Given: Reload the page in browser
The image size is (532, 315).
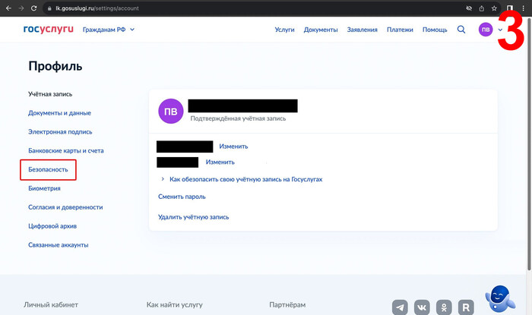Looking at the screenshot, I should (34, 8).
